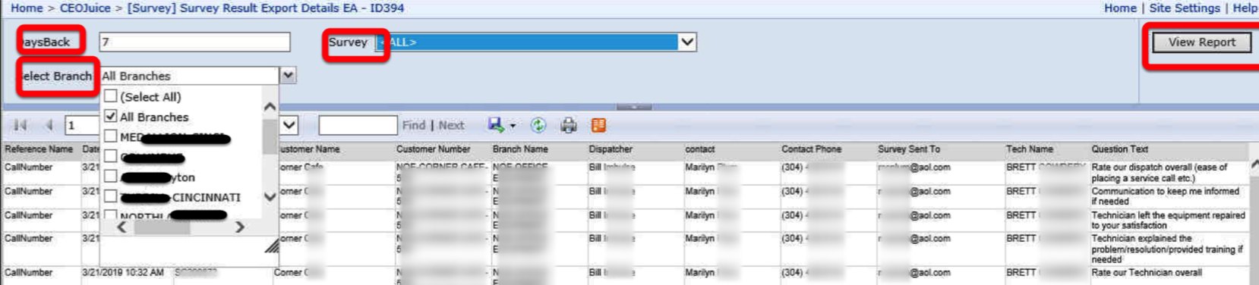Viewport: 1259px width, 285px height.
Task: Open Site Settings link
Action: pyautogui.click(x=1185, y=8)
